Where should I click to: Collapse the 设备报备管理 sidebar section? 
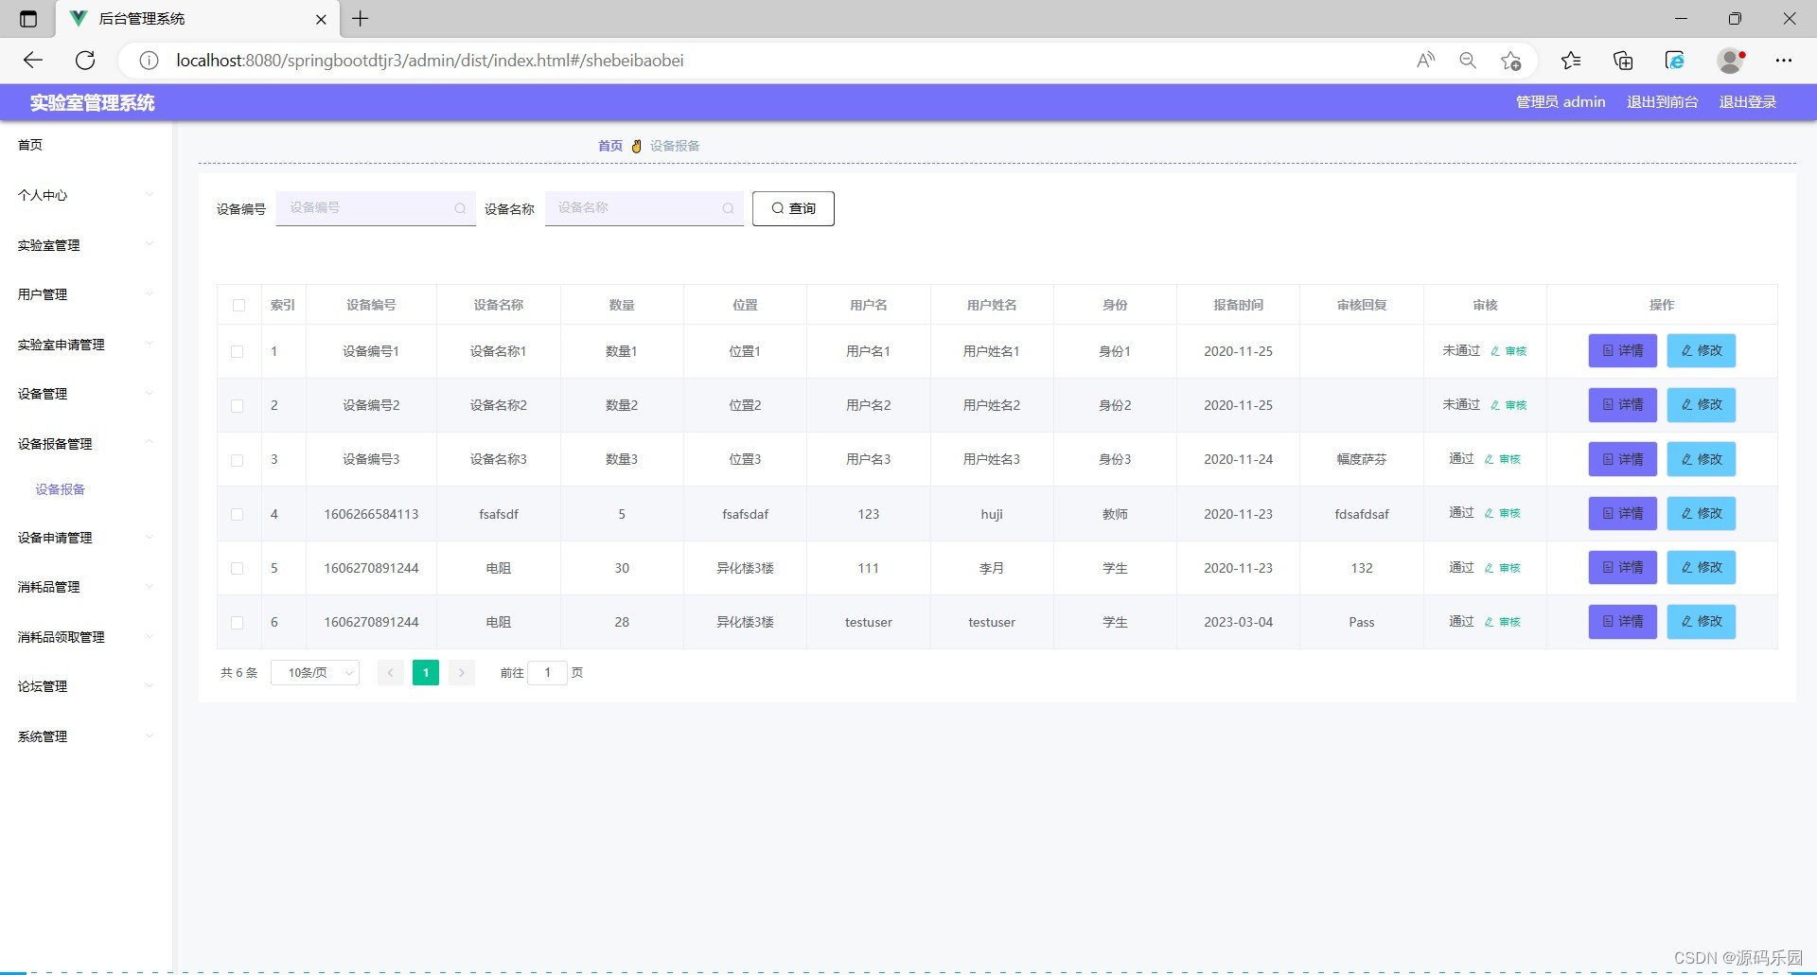(x=55, y=443)
